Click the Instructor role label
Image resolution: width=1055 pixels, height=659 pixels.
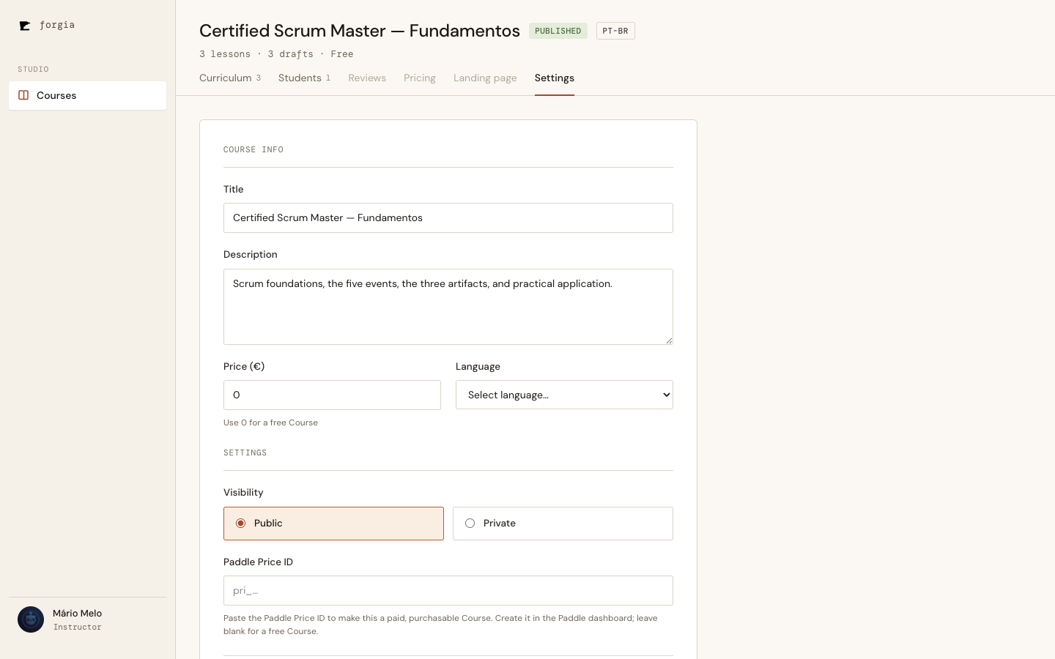(78, 627)
